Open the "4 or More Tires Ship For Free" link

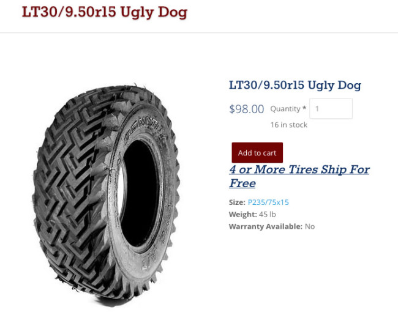point(299,169)
